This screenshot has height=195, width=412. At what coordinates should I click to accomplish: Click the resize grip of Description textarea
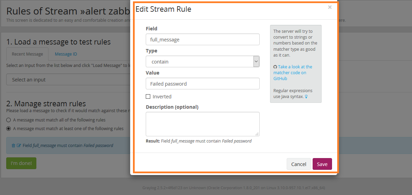(x=257, y=134)
